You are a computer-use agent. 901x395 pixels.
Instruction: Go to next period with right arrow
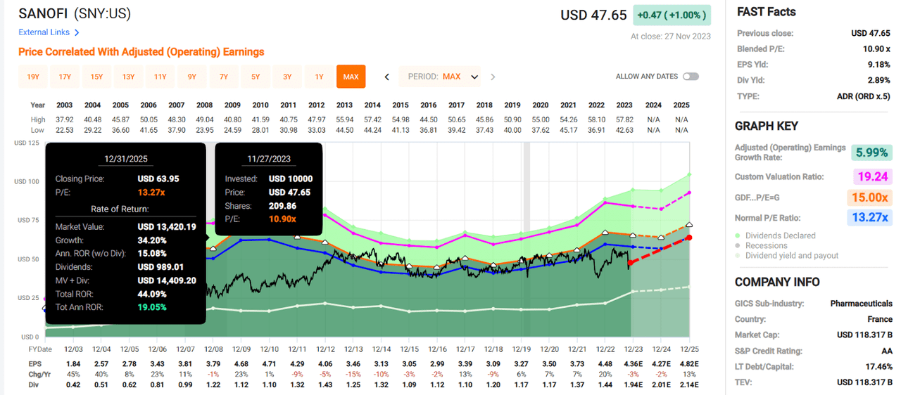point(493,77)
